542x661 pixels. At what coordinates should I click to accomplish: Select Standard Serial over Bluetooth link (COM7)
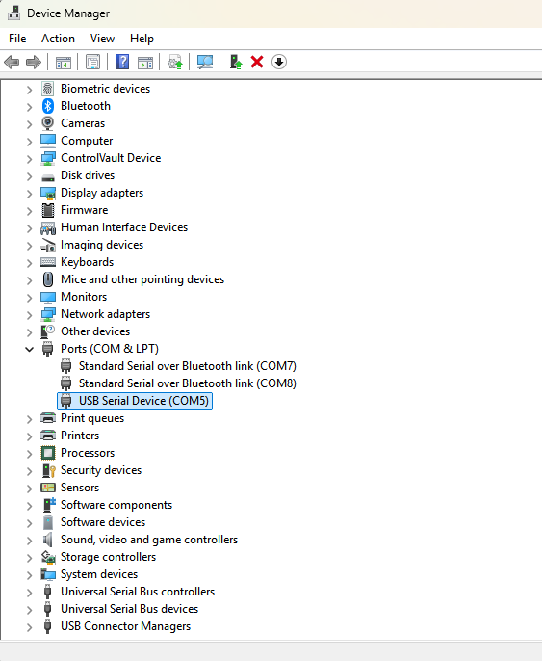[x=178, y=366]
